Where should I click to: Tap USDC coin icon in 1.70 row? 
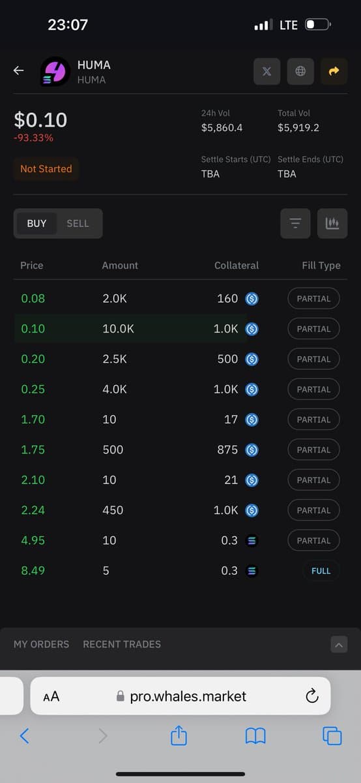[252, 420]
